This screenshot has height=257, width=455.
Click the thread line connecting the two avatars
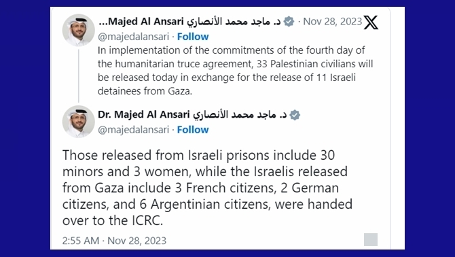tap(78, 75)
